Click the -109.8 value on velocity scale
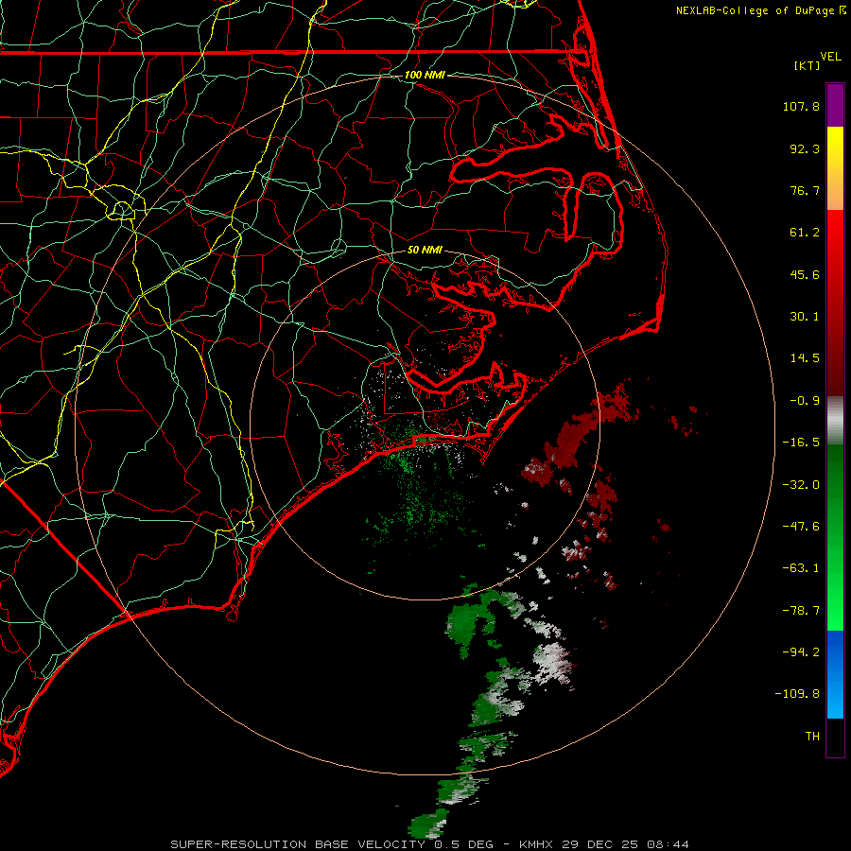The image size is (851, 851). [x=798, y=694]
